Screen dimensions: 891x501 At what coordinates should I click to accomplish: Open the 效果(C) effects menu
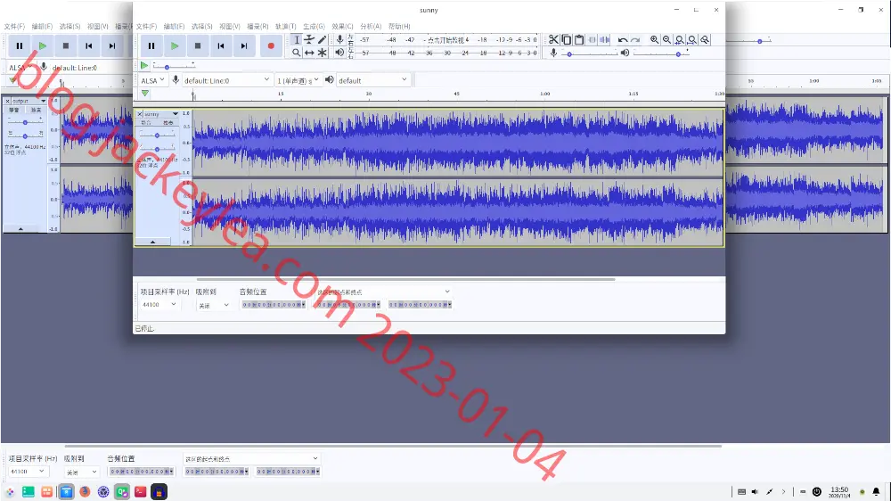point(343,26)
